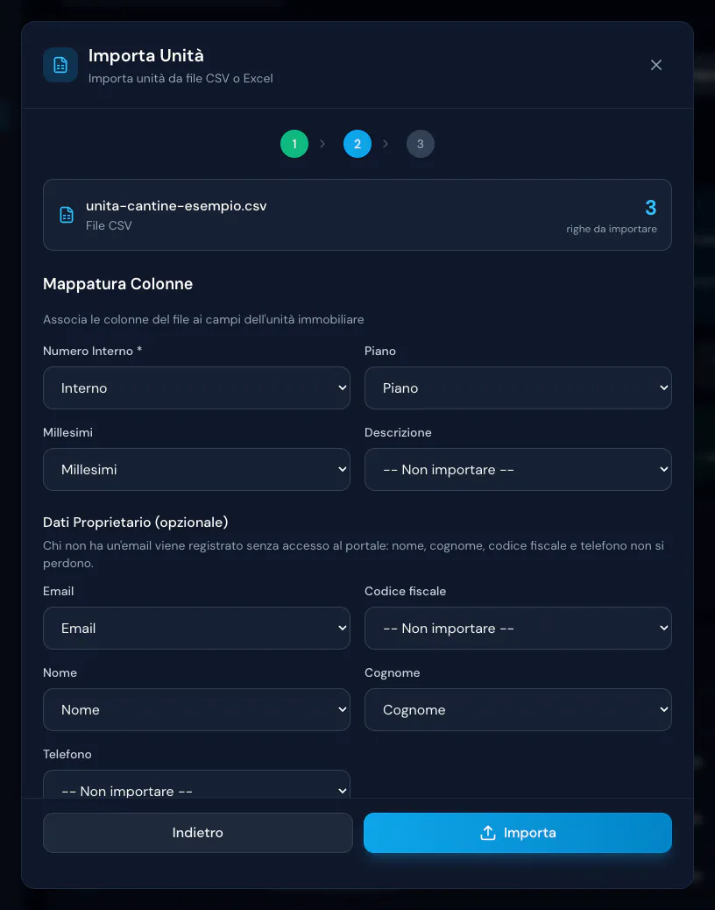Screen dimensions: 715x910
Task: Open the Numero Interno column dropdown
Action: tap(196, 387)
